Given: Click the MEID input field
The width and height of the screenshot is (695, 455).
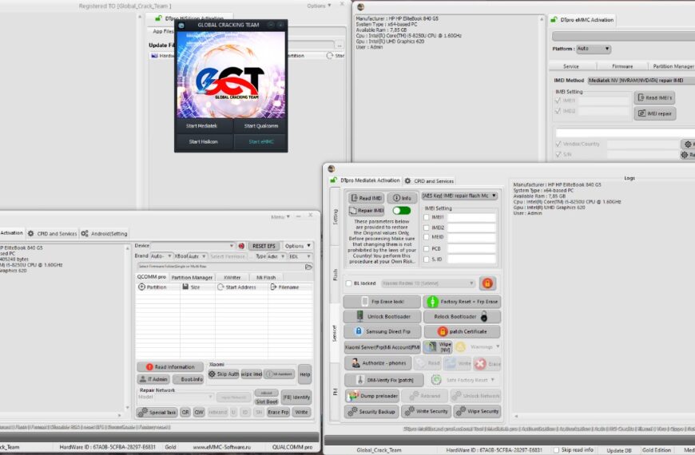Looking at the screenshot, I should [471, 238].
